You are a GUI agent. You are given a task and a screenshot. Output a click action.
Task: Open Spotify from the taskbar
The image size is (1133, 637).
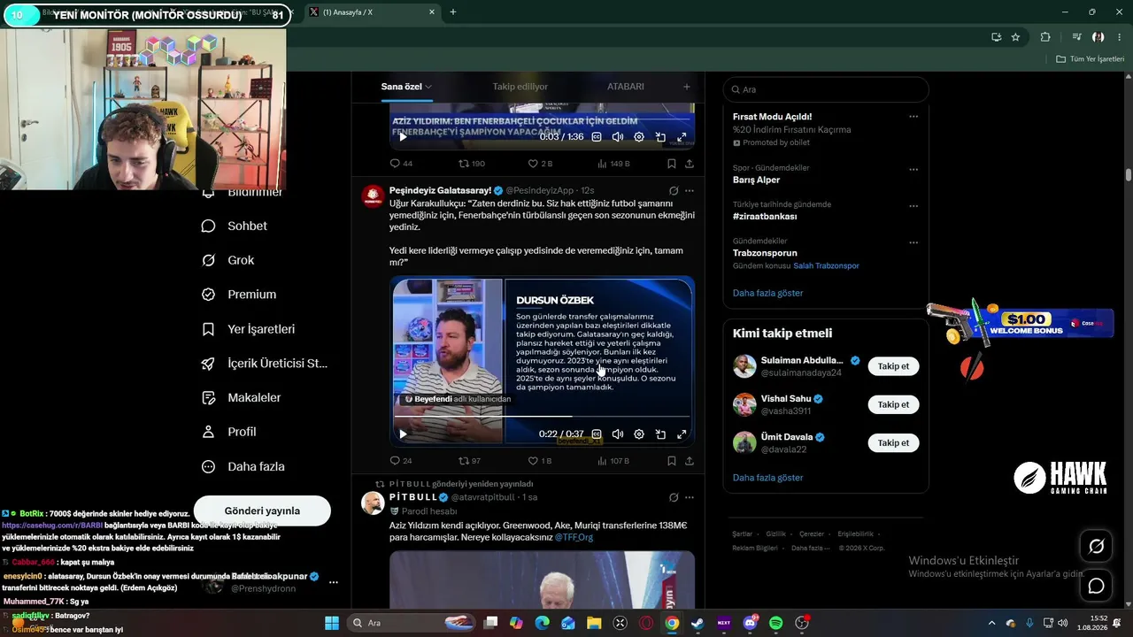(x=776, y=623)
